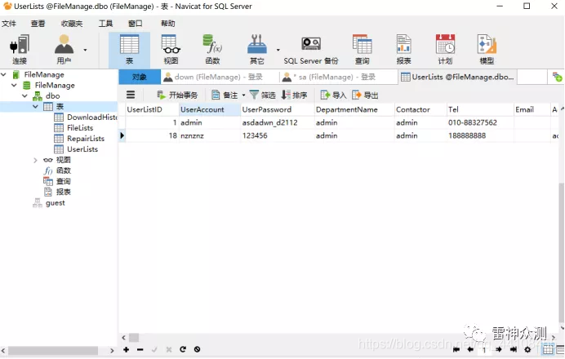The image size is (565, 359).
Task: Go to first record page
Action: pyautogui.click(x=456, y=349)
